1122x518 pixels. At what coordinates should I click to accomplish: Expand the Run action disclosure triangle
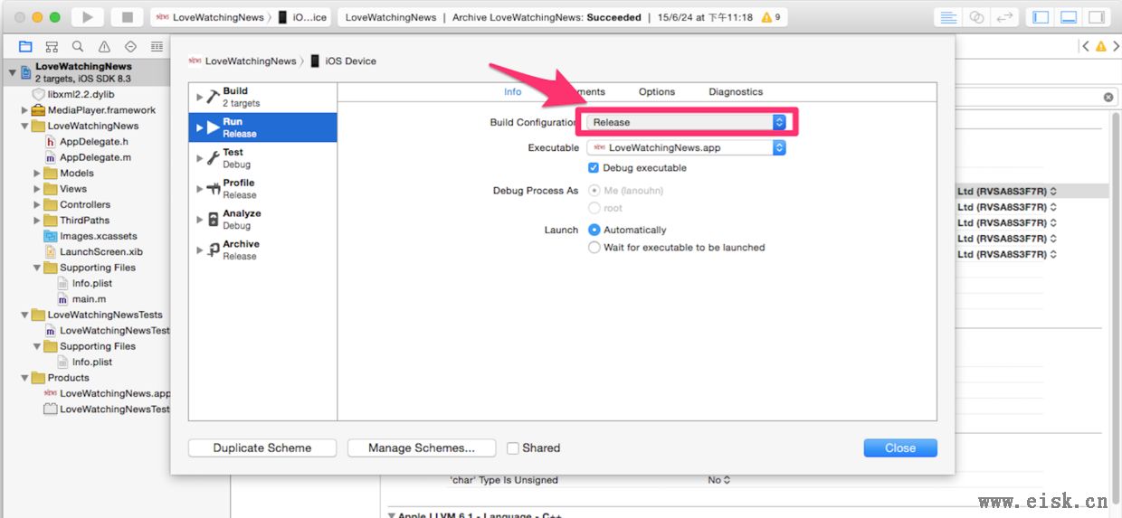point(199,127)
